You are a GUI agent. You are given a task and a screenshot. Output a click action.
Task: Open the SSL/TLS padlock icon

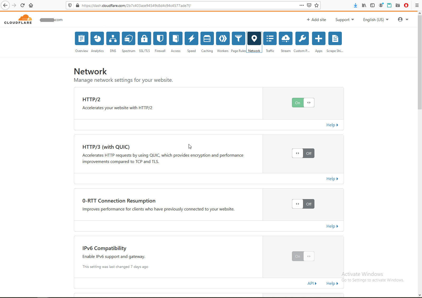[144, 39]
